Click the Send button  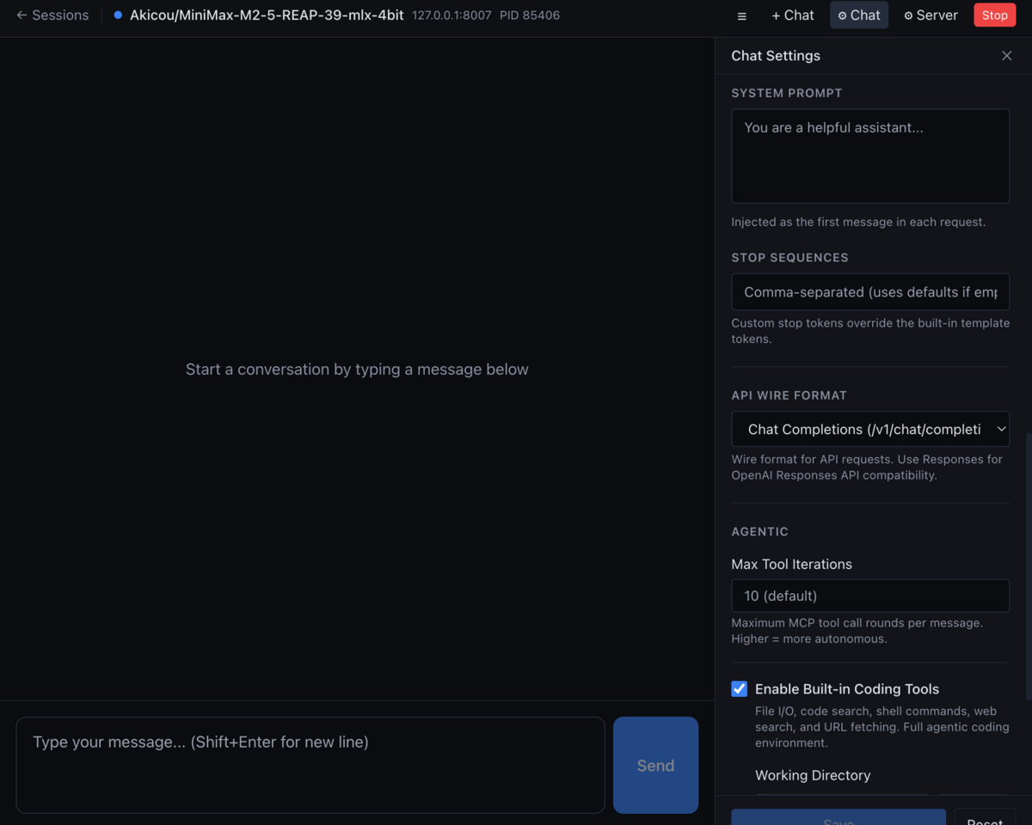coord(655,765)
